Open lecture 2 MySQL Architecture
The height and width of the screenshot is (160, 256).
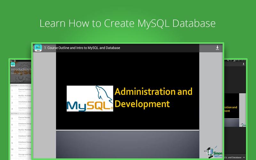pos(20,97)
